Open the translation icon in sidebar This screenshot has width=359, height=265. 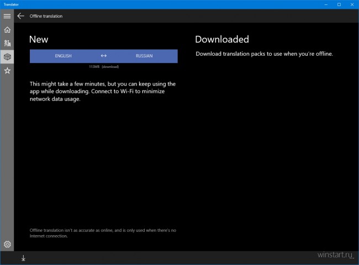tap(7, 43)
